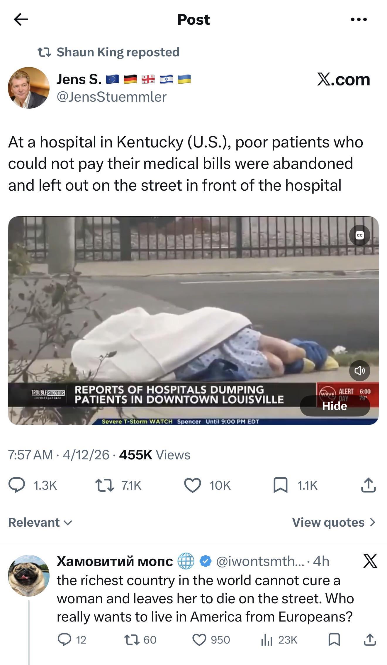Bookmark the Jens S. post

[x=295, y=486]
